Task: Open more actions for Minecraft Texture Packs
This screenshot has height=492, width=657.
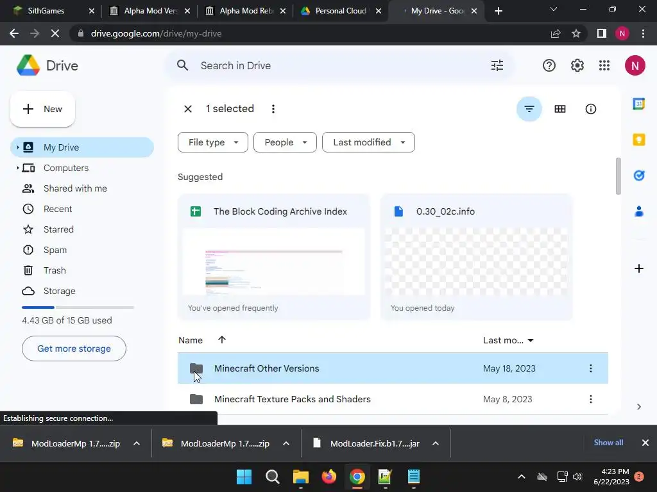Action: pyautogui.click(x=590, y=399)
